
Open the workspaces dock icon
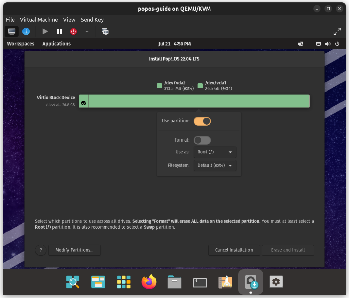[98, 282]
